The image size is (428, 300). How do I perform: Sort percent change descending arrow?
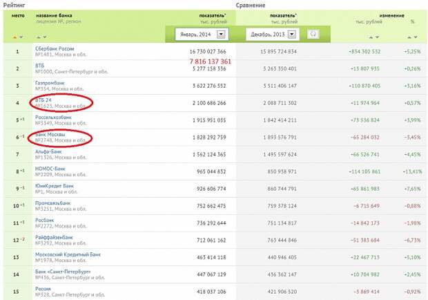[x=416, y=37]
